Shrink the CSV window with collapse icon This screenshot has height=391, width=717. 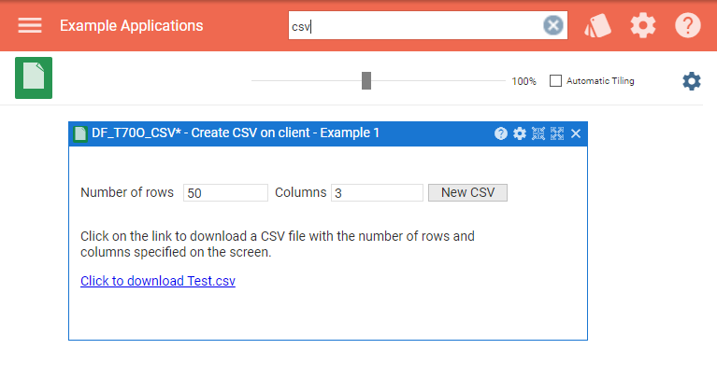538,133
